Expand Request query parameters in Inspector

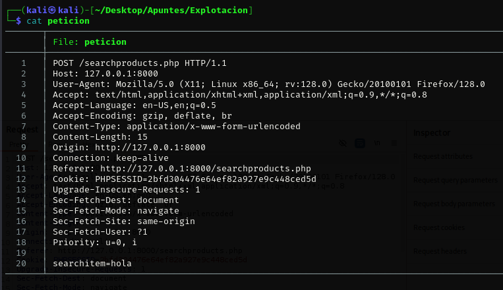pos(452,180)
